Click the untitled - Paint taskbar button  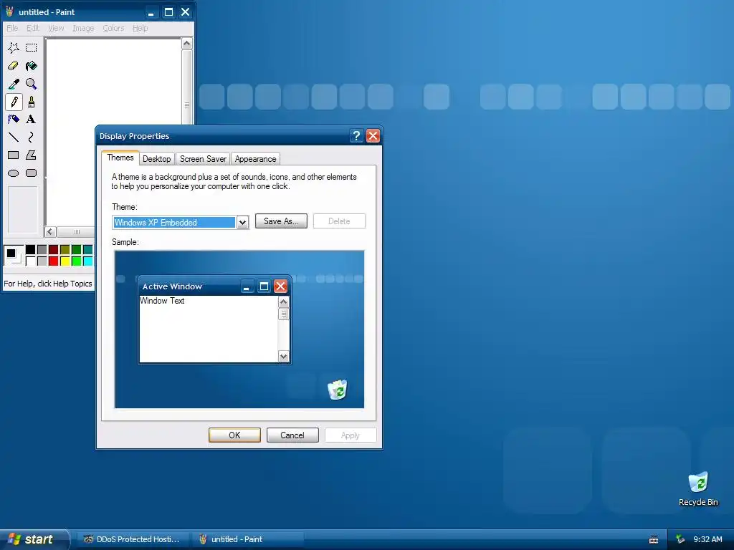[x=248, y=539]
